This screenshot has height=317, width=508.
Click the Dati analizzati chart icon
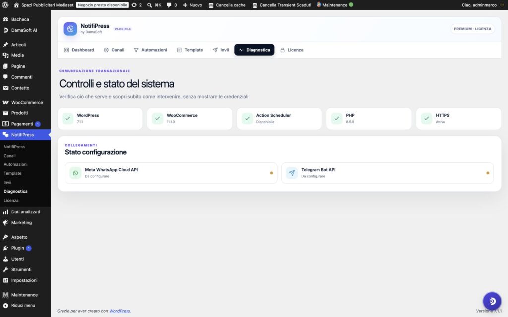coord(6,212)
